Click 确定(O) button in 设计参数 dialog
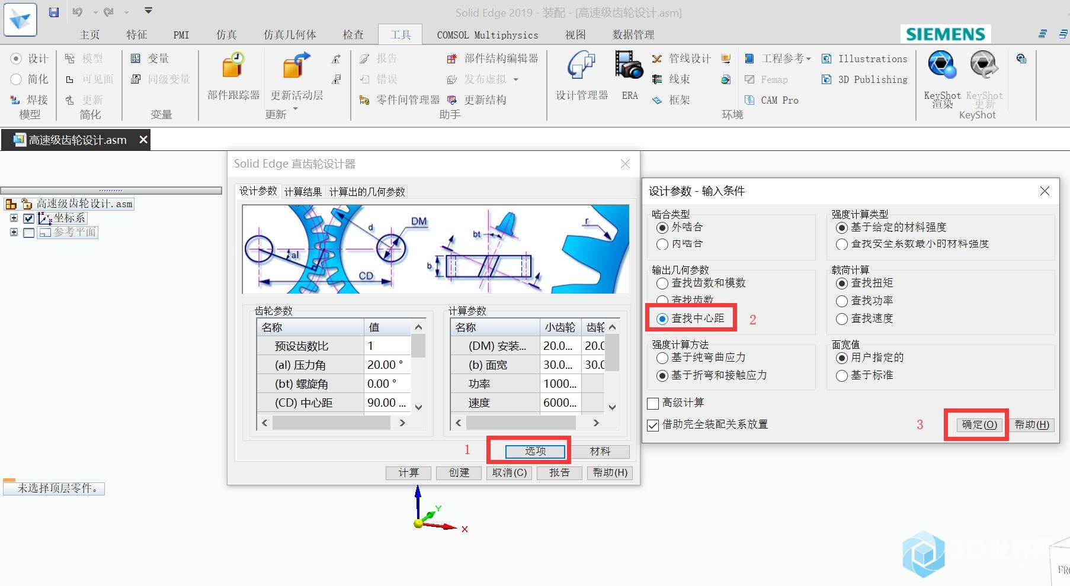1070x586 pixels. tap(979, 424)
